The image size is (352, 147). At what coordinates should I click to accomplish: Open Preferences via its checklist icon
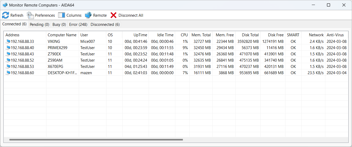[x=30, y=15]
